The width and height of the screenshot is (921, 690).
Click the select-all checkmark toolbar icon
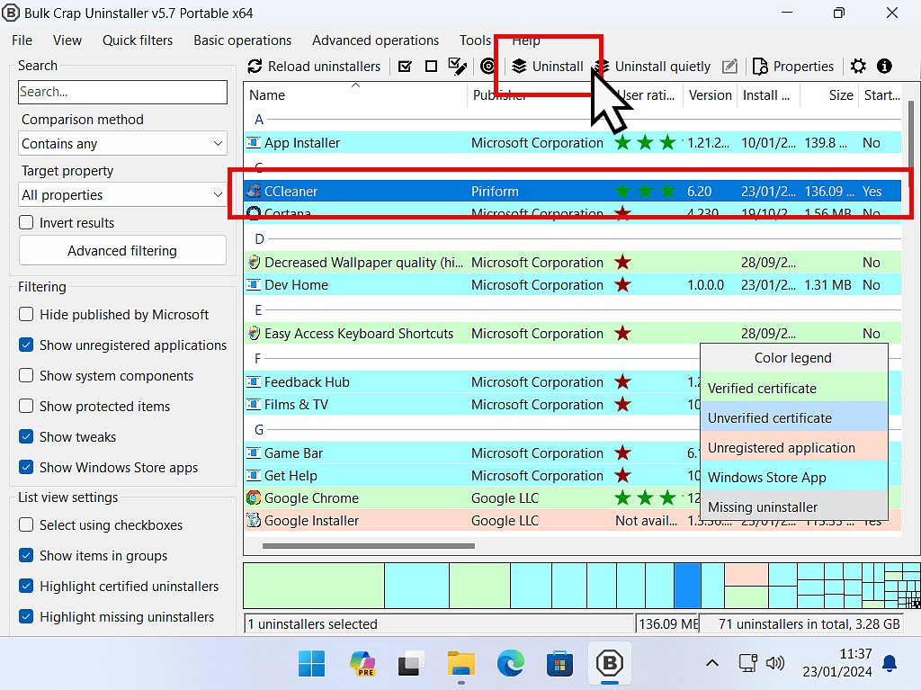click(x=405, y=67)
